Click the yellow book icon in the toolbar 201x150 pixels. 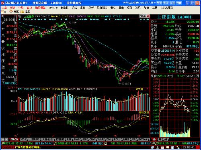[x=22, y=12]
